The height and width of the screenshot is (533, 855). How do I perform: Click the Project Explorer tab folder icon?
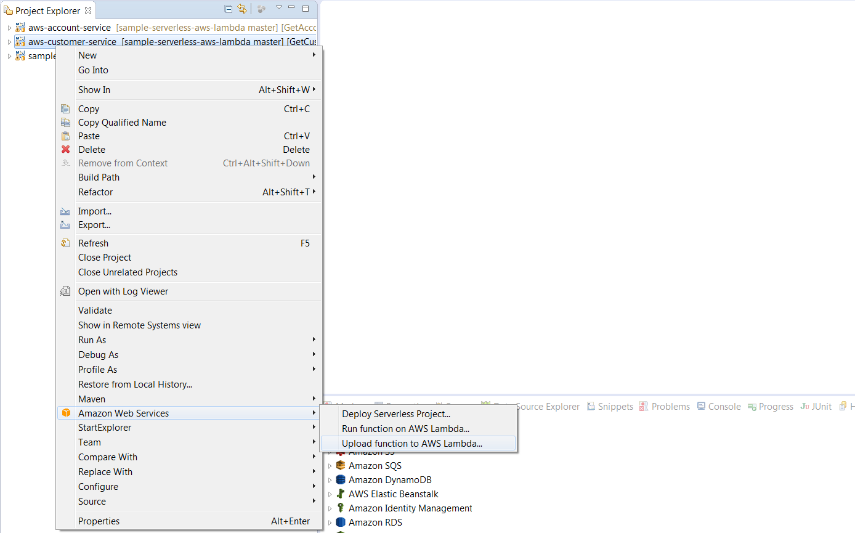8,10
